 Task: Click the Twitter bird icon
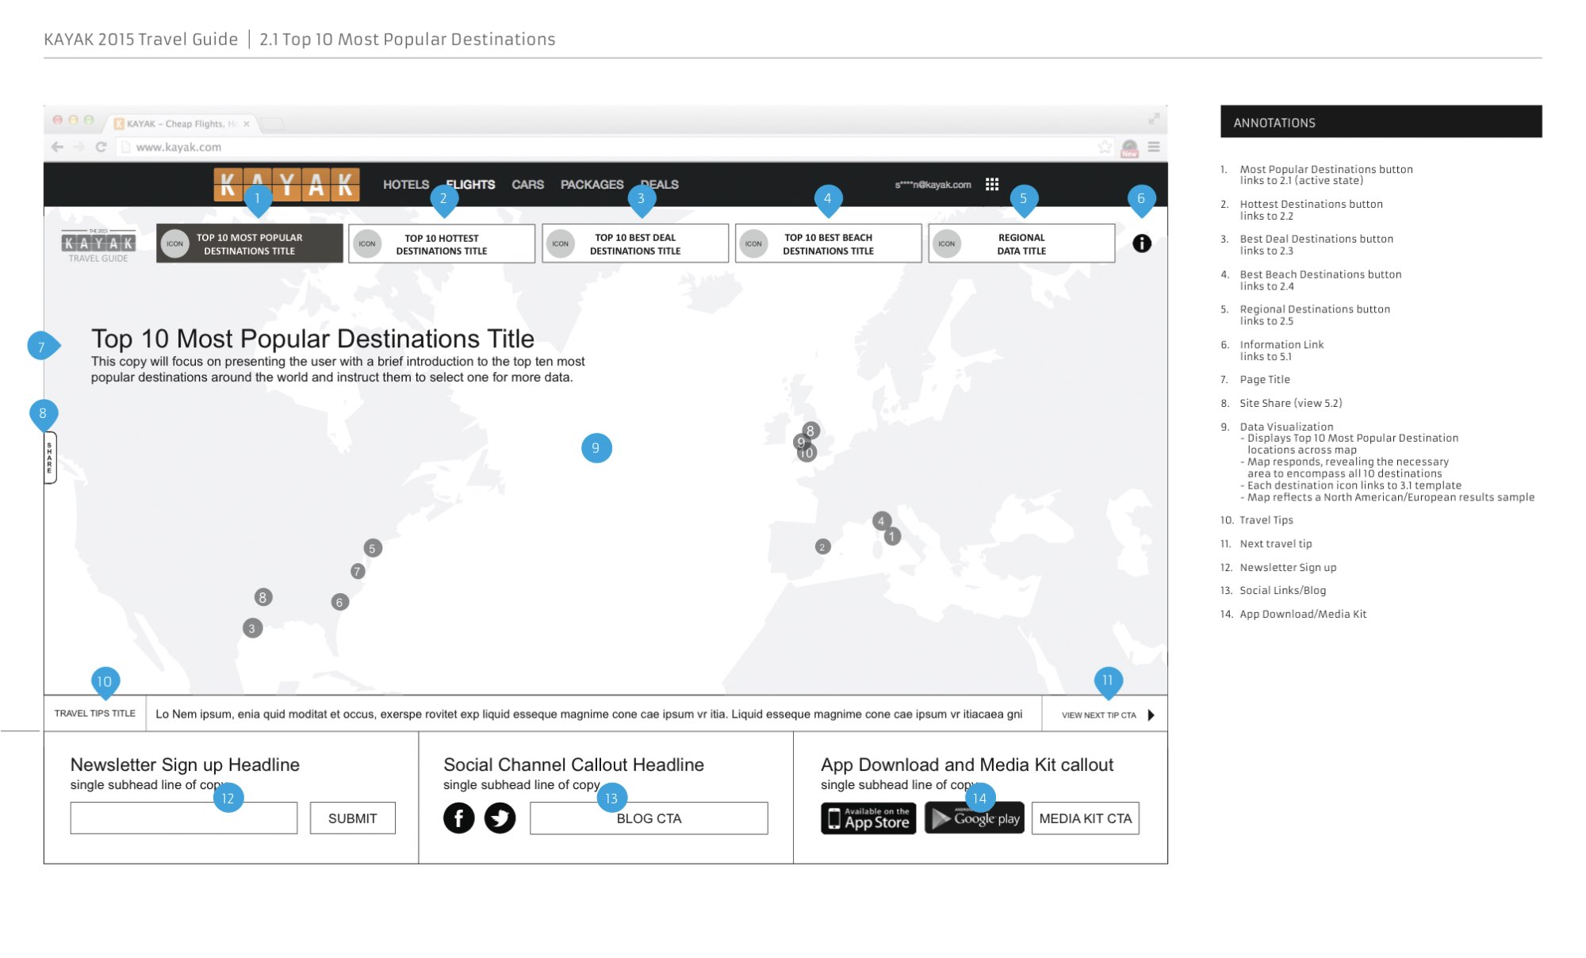(x=500, y=818)
